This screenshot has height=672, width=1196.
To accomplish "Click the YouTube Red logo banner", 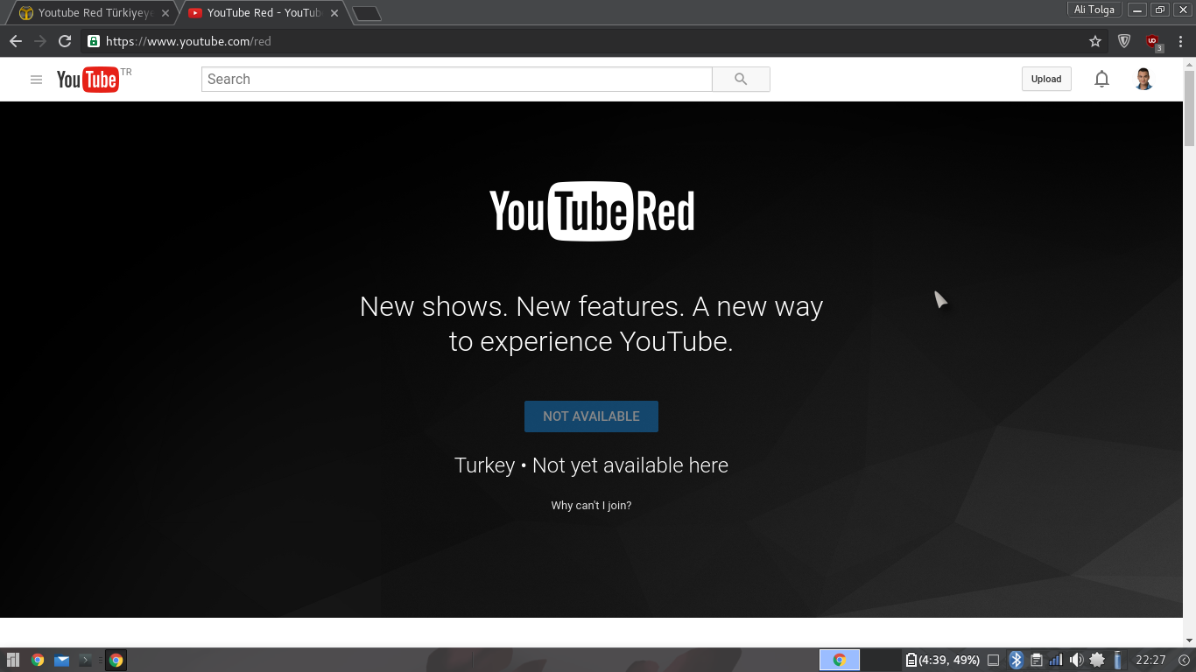I will click(x=592, y=211).
